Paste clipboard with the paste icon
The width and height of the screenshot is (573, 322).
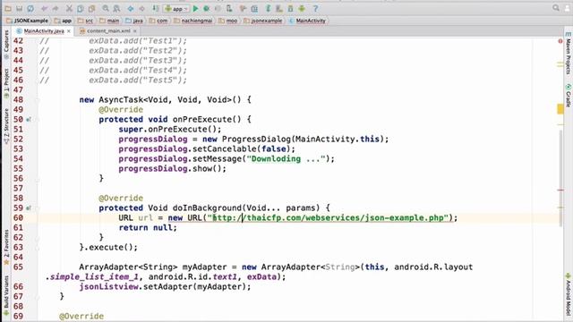91,8
